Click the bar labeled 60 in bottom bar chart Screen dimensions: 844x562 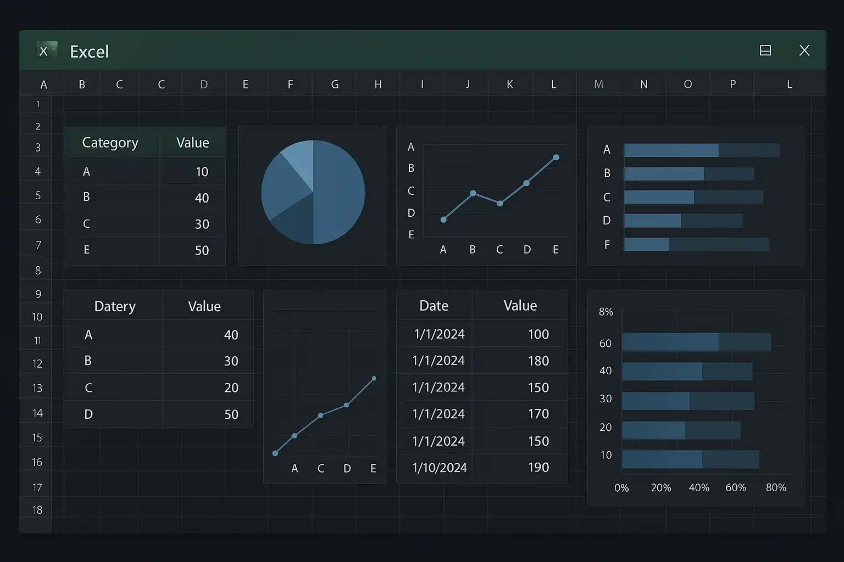click(x=670, y=342)
